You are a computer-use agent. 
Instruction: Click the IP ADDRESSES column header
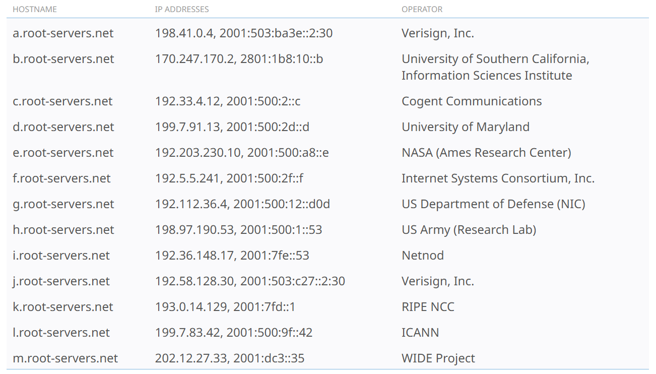point(182,10)
